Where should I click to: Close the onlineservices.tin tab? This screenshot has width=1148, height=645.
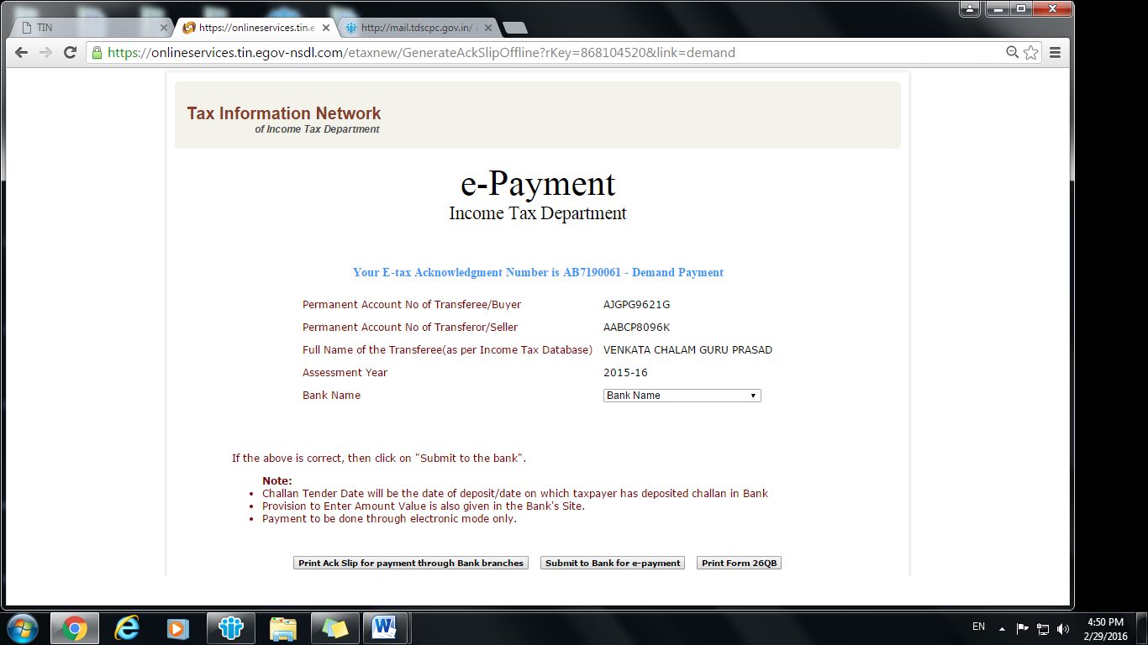[x=326, y=28]
